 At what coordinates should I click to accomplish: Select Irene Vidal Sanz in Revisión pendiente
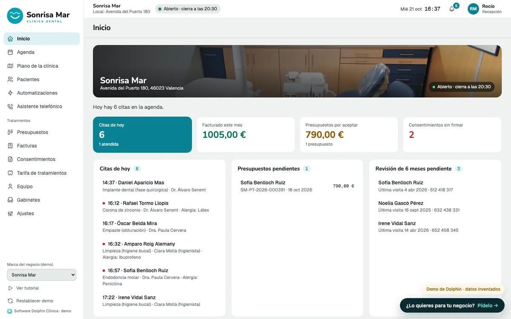point(435,227)
